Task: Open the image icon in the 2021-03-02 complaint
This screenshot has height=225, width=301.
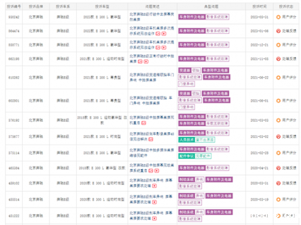Action: (151, 139)
